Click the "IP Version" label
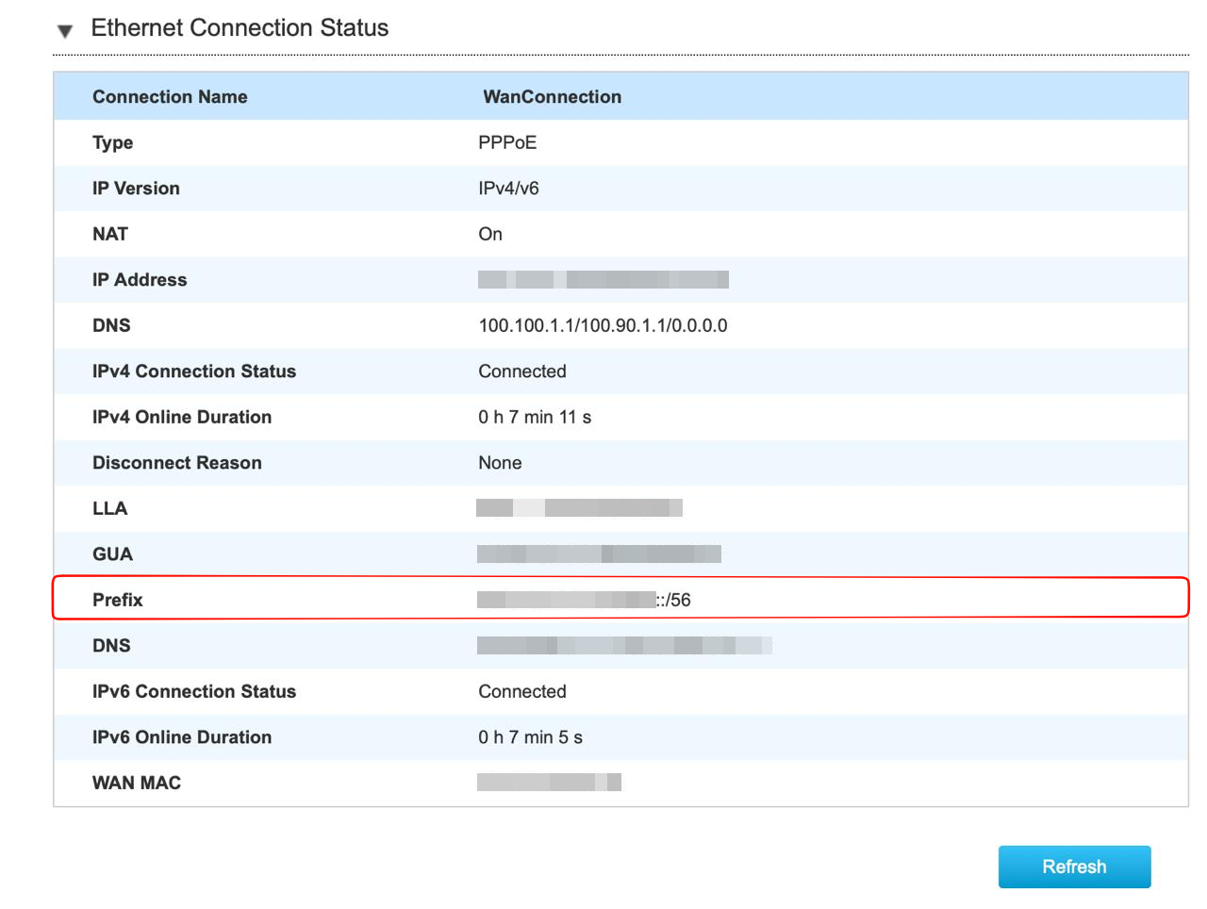This screenshot has width=1207, height=909. click(x=136, y=189)
